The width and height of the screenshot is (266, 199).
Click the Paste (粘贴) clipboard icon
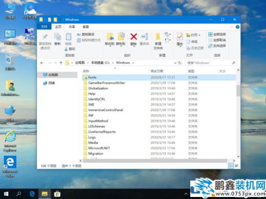click(x=69, y=37)
